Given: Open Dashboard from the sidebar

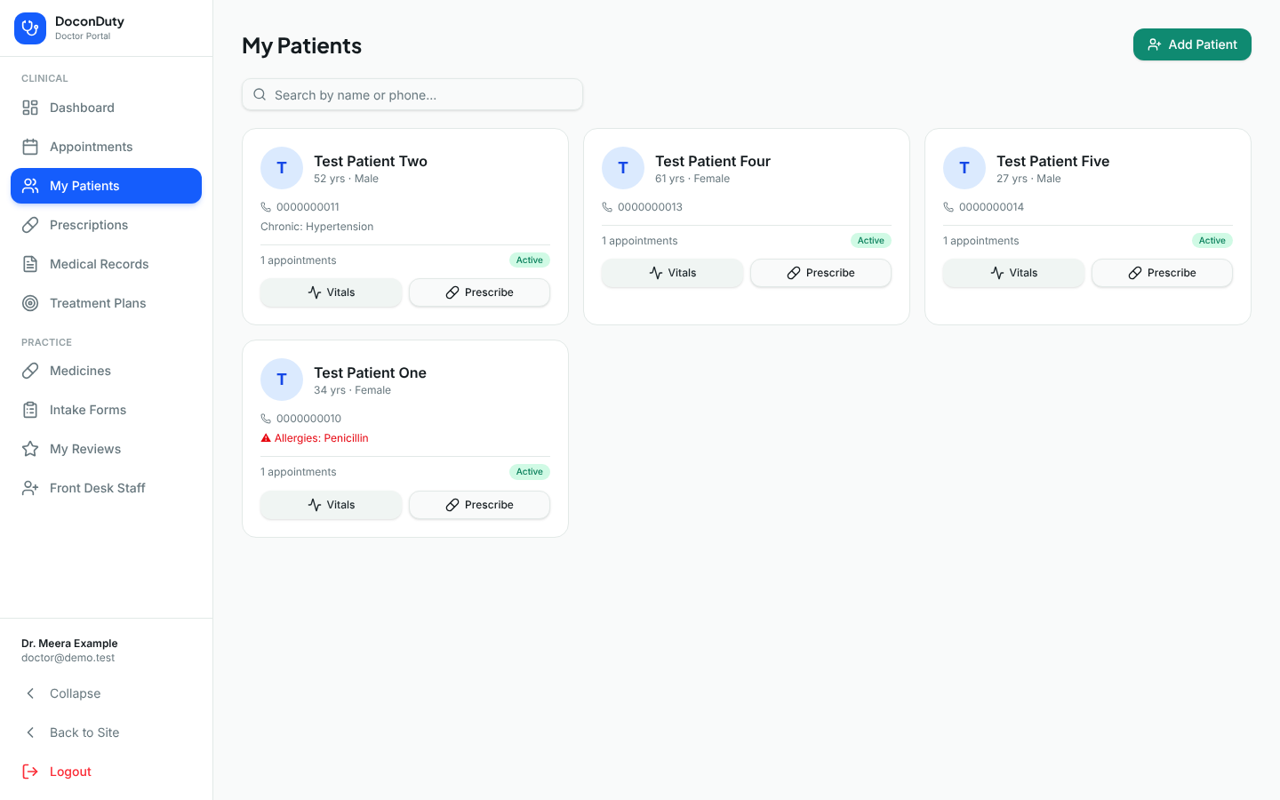Looking at the screenshot, I should [x=107, y=108].
